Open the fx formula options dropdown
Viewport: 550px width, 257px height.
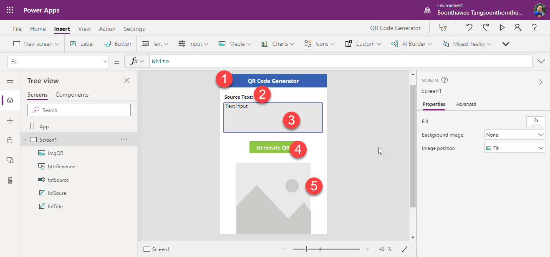pyautogui.click(x=137, y=61)
